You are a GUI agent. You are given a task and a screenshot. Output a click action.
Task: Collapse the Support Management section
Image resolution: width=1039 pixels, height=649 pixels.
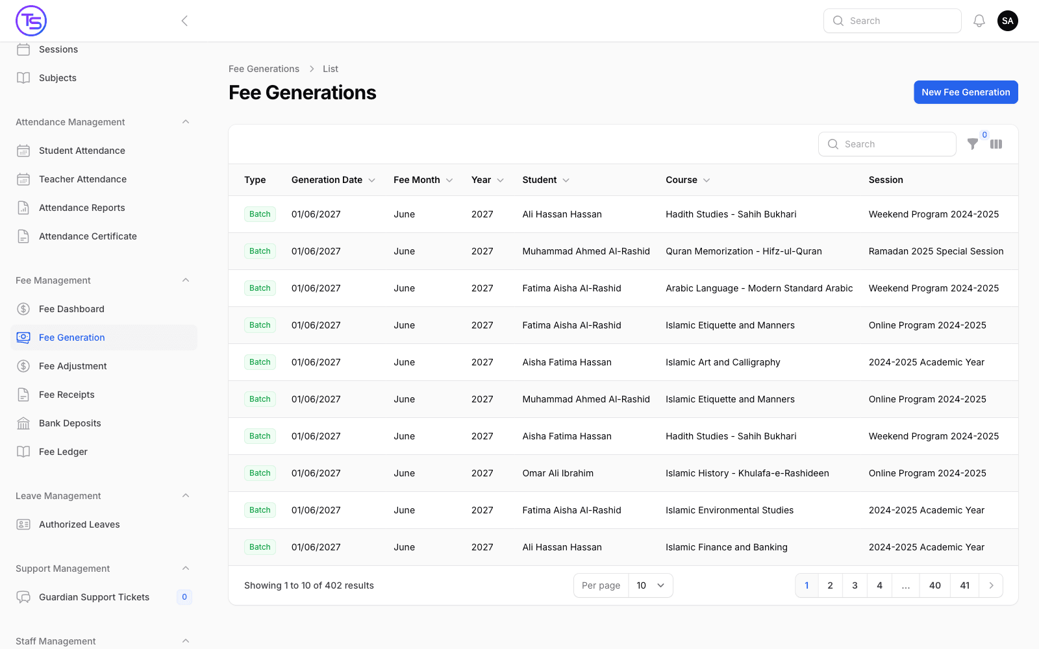coord(186,569)
